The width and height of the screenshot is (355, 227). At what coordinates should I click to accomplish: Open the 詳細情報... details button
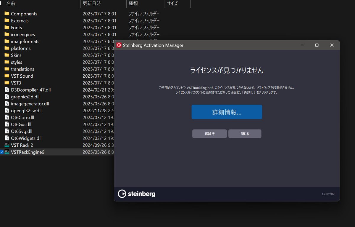(227, 112)
